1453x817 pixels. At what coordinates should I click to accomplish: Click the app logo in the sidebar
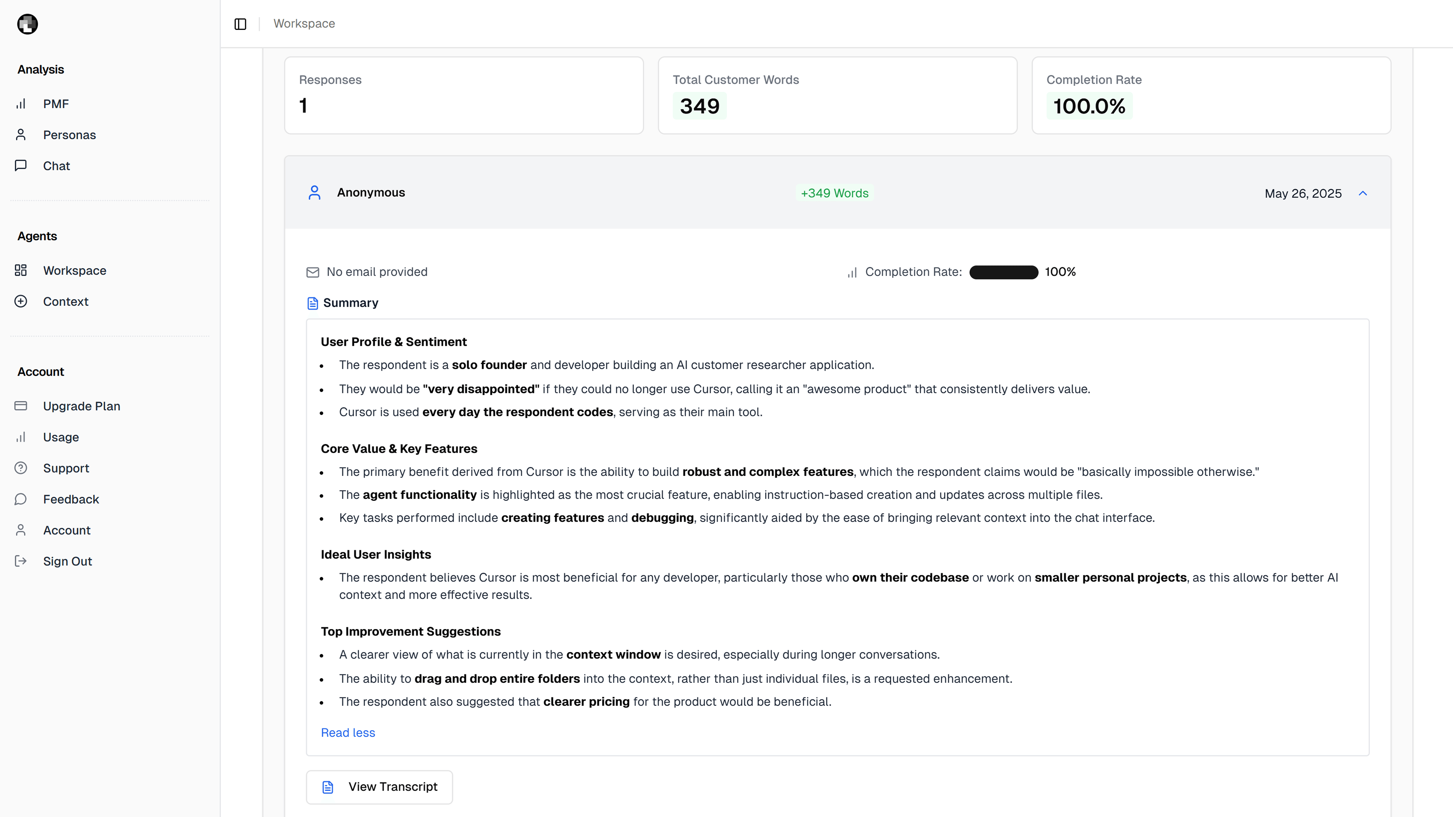tap(27, 24)
